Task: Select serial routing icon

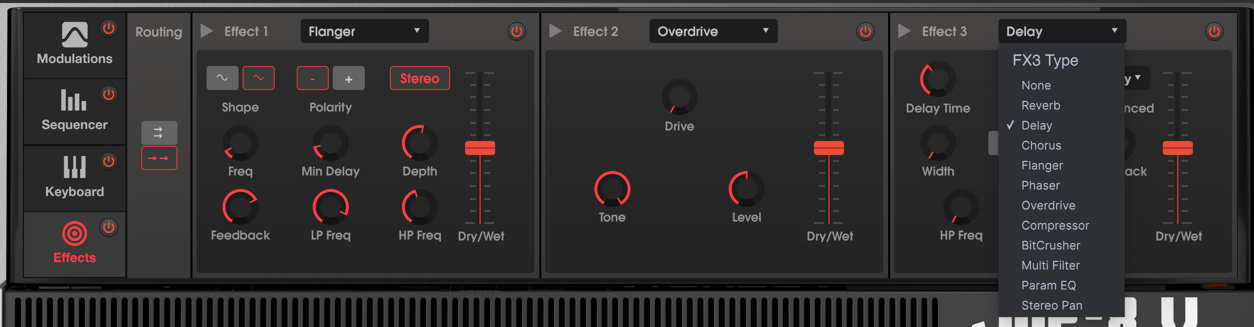Action: (x=159, y=158)
